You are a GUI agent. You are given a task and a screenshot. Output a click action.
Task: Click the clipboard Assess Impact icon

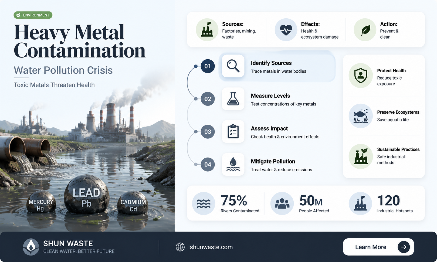click(233, 131)
